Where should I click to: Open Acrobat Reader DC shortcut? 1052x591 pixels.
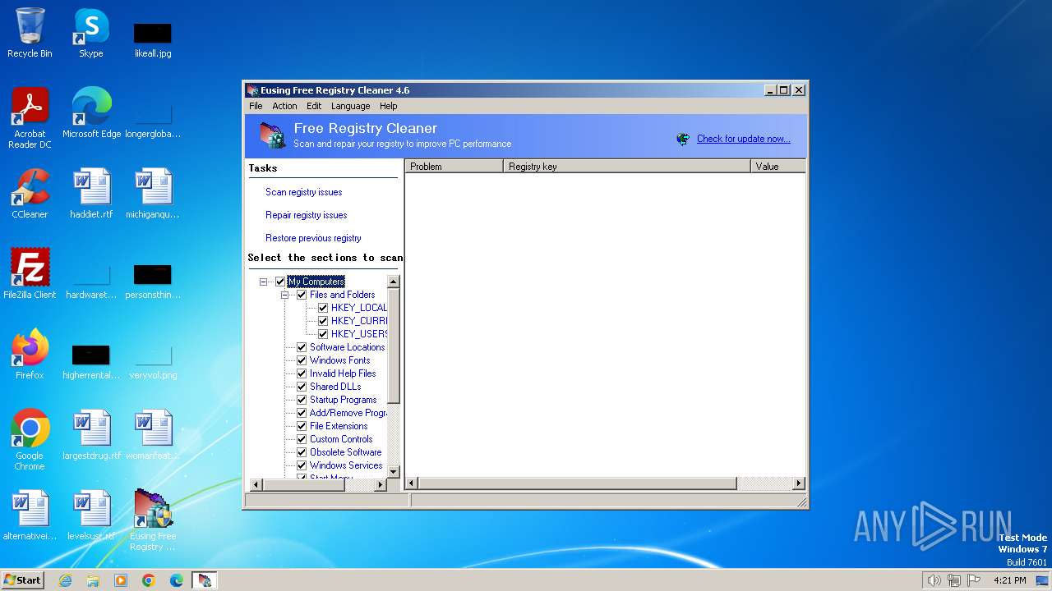point(30,117)
